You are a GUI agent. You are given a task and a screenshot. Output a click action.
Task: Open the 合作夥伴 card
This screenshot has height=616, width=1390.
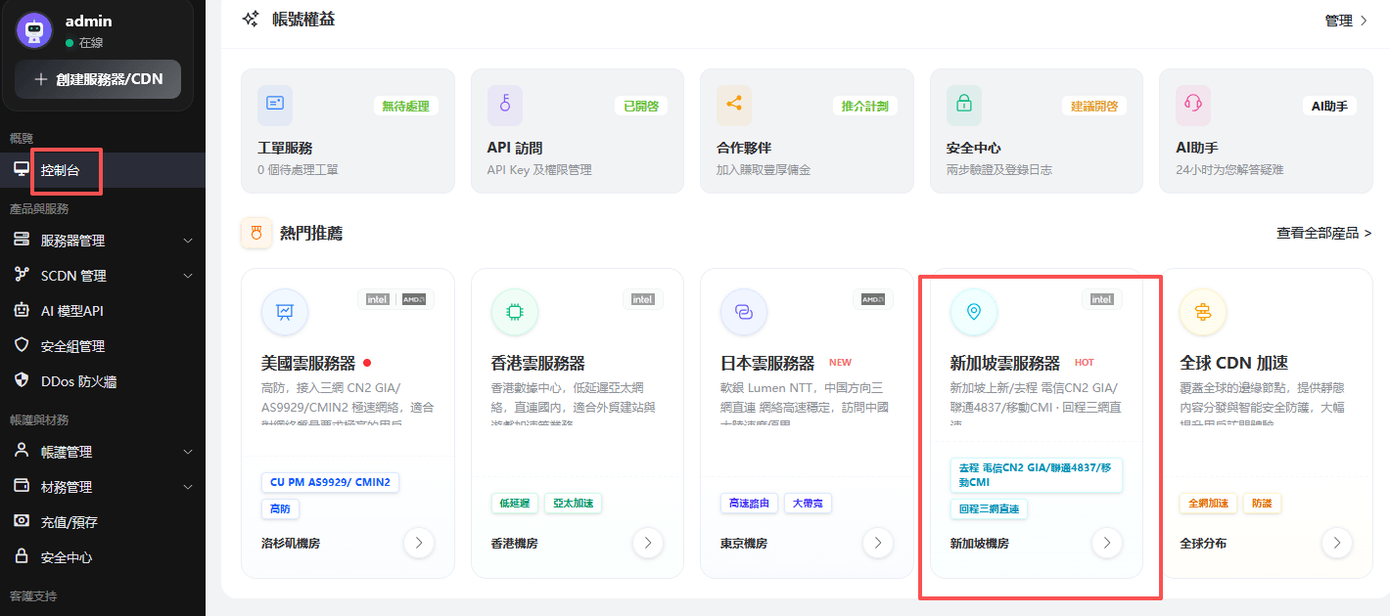coord(807,131)
